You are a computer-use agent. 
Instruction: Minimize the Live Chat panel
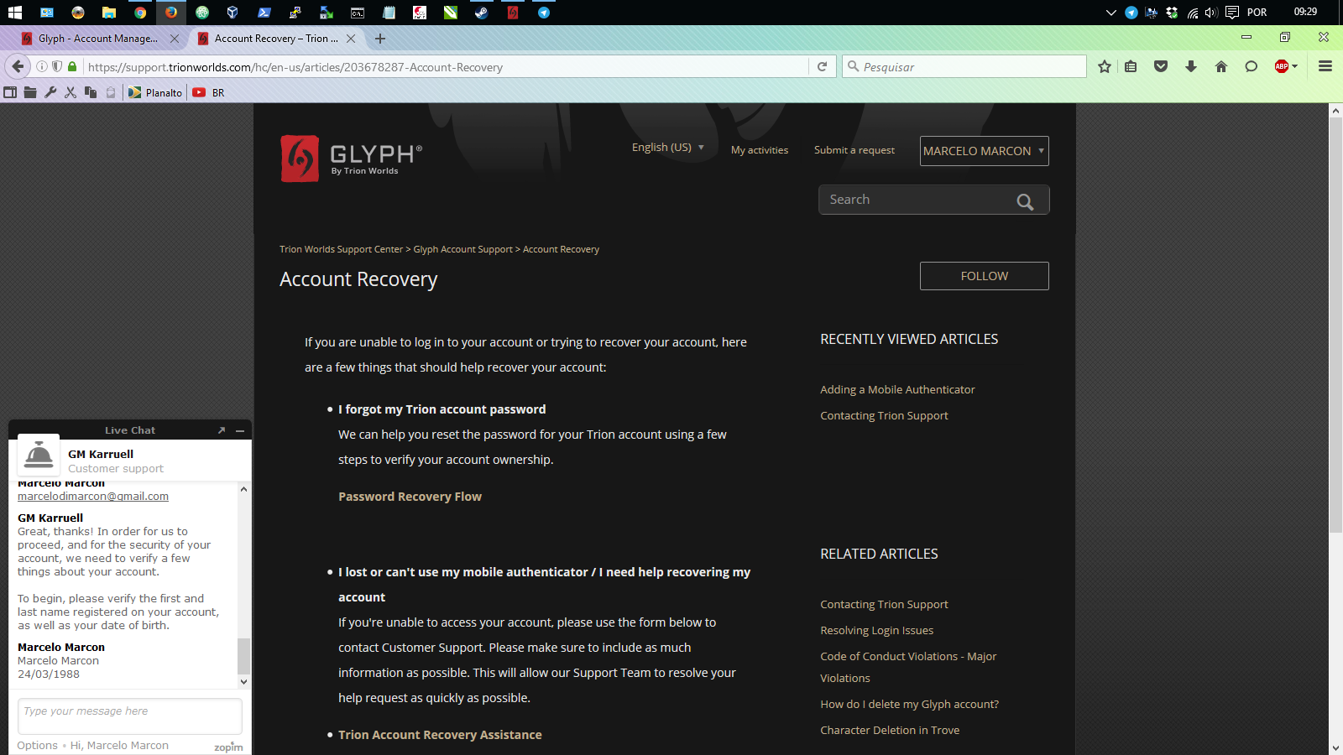(240, 430)
